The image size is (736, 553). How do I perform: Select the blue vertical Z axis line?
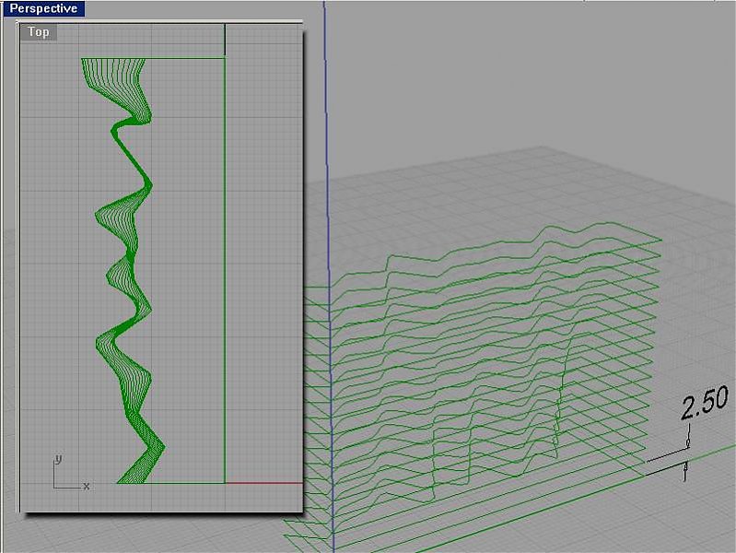(x=329, y=276)
